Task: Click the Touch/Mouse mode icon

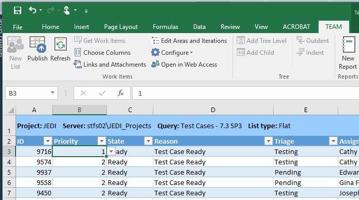Action: (x=67, y=10)
